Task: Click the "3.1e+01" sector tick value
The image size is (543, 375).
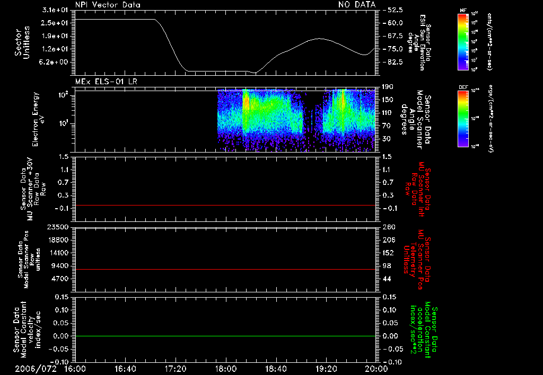Action: 55,10
